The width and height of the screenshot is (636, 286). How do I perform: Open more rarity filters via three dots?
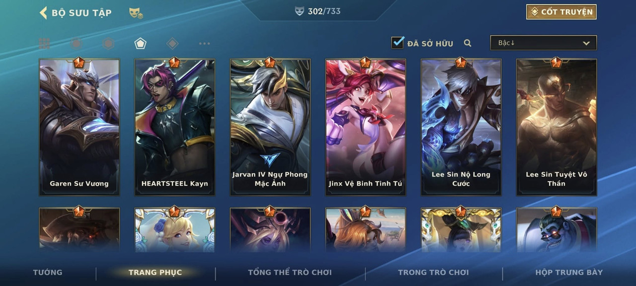point(204,44)
